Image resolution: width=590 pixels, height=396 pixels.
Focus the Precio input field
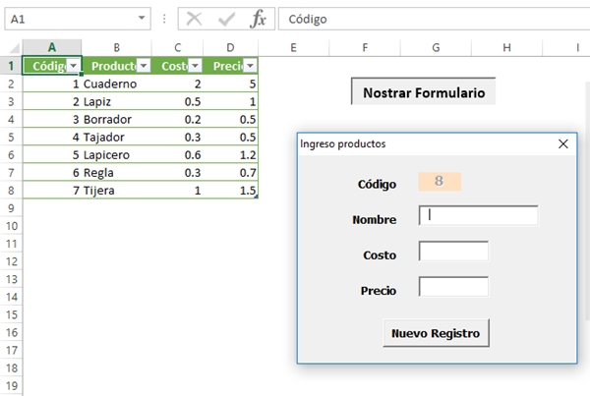point(453,287)
